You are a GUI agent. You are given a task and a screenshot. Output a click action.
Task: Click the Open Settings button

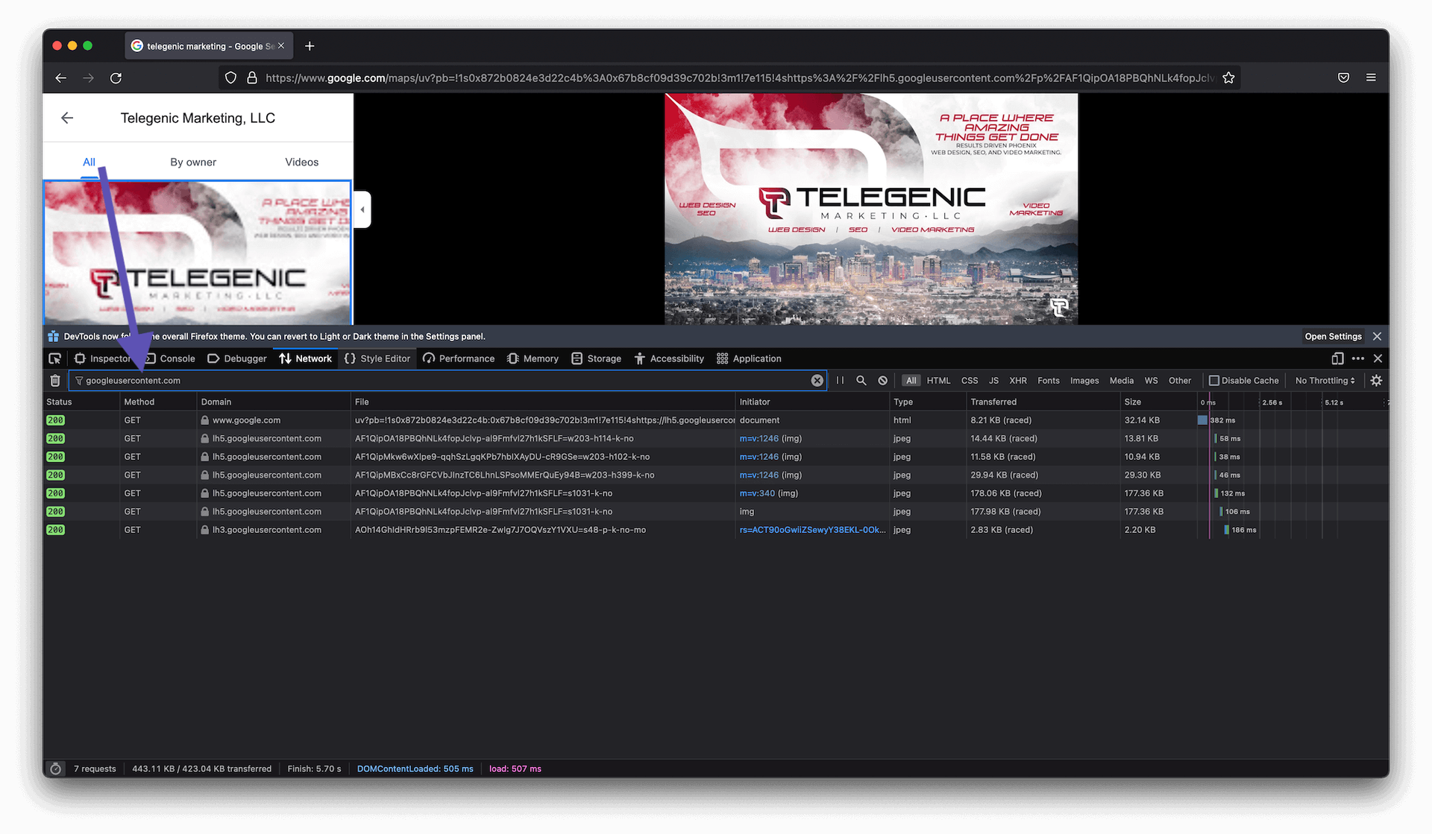[1333, 337]
